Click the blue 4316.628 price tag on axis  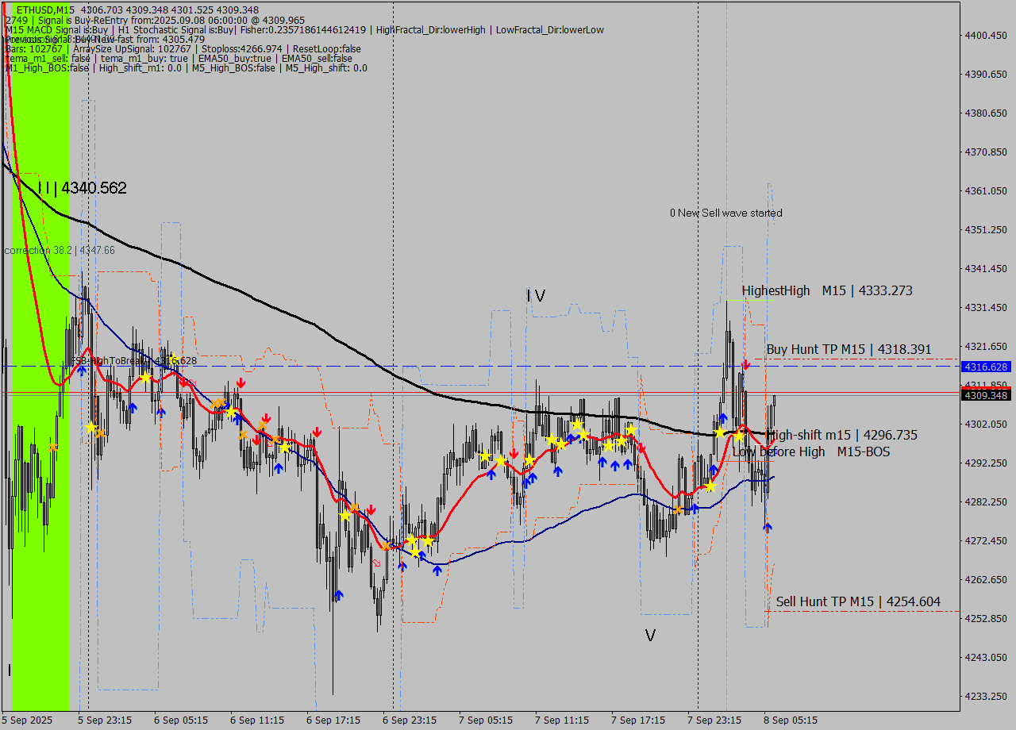tap(984, 367)
